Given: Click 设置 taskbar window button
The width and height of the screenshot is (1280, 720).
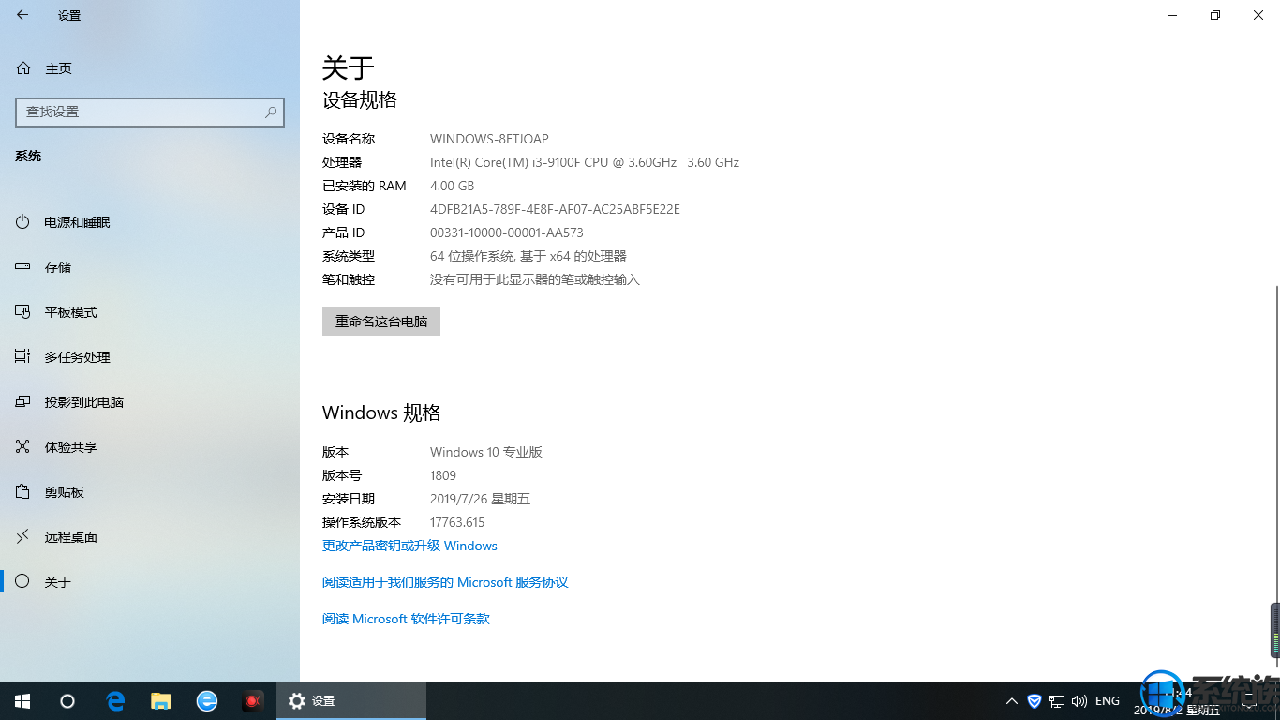Looking at the screenshot, I should coord(351,701).
